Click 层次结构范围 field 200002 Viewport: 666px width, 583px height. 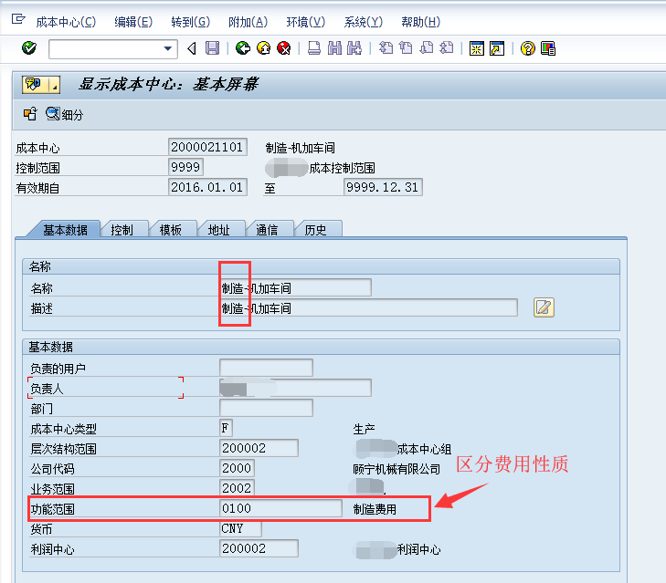pos(259,448)
